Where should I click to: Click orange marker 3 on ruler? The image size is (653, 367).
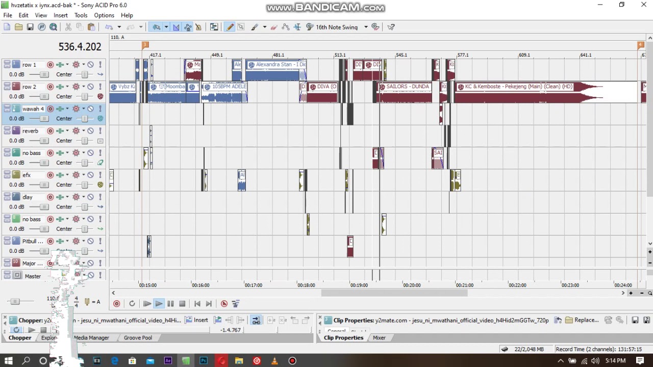[145, 45]
